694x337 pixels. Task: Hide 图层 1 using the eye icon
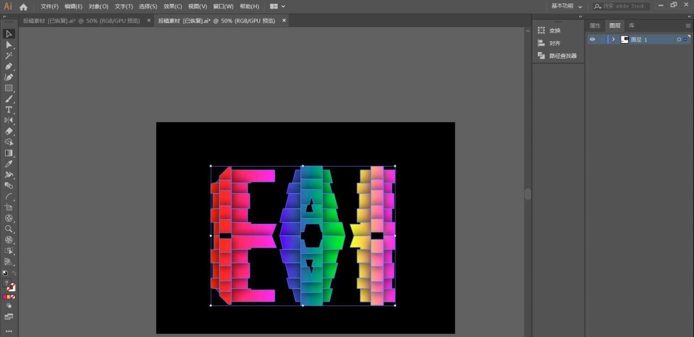pyautogui.click(x=592, y=39)
